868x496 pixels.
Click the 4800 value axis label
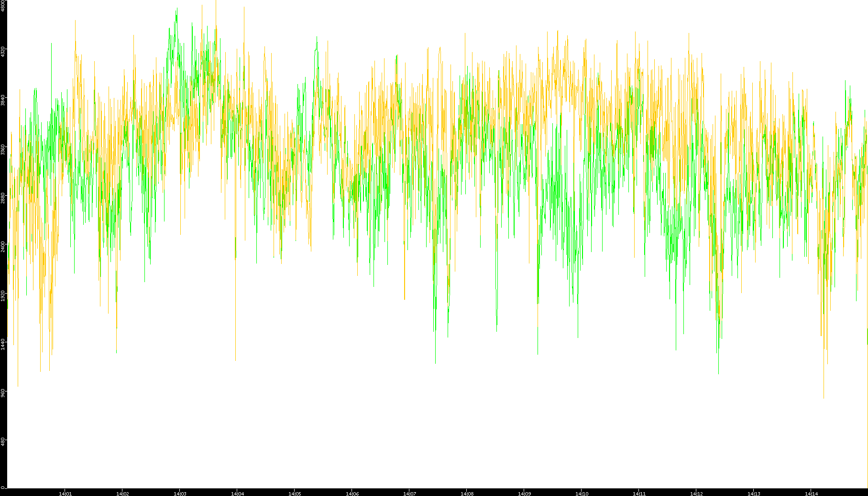[3, 6]
